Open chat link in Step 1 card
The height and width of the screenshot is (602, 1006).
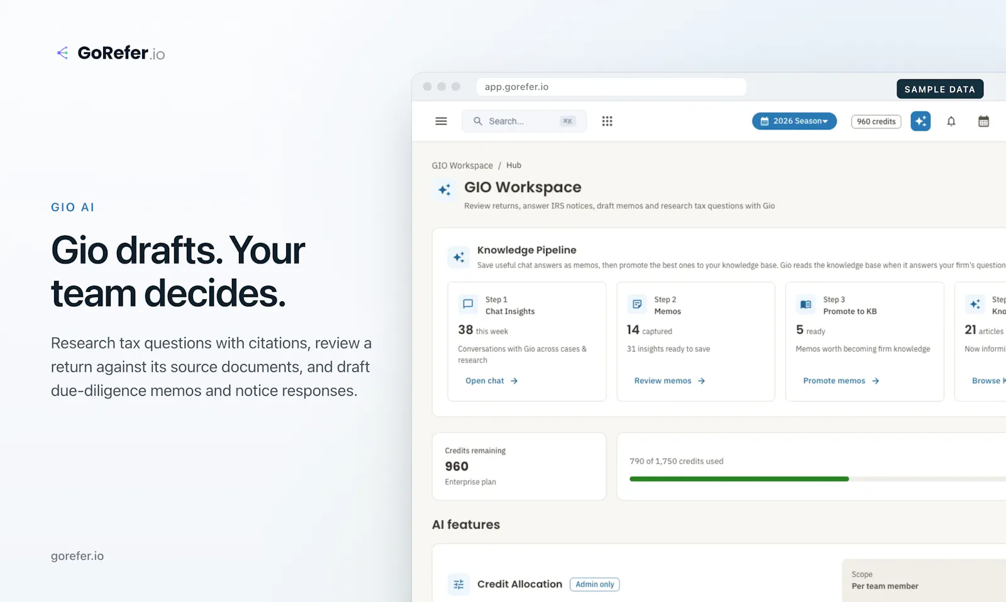(x=492, y=381)
